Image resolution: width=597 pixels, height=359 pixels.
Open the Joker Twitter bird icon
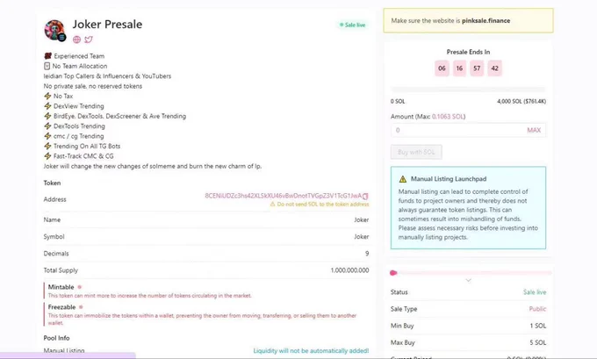click(x=89, y=39)
